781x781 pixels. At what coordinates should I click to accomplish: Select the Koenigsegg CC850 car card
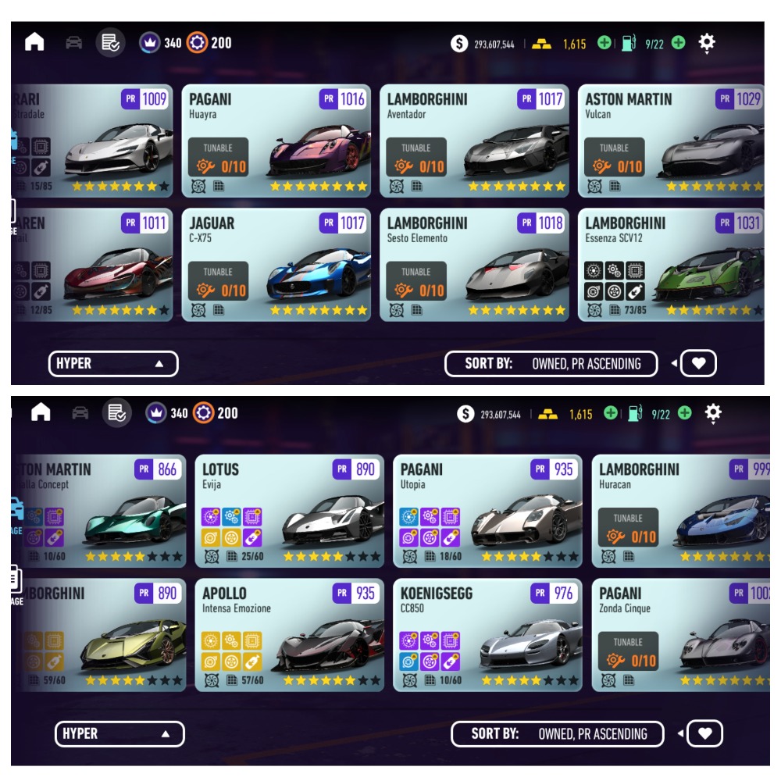(487, 635)
